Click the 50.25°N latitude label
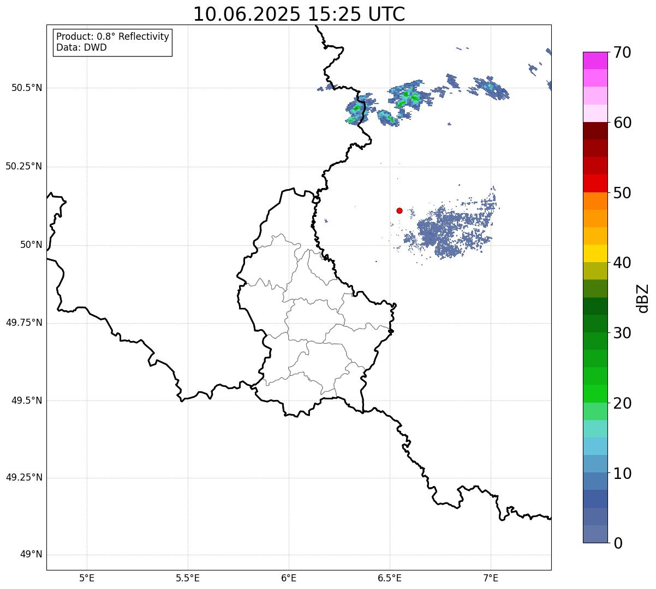The height and width of the screenshot is (589, 656). [23, 166]
